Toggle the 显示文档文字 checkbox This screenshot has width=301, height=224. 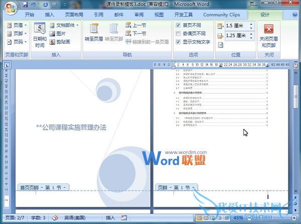[178, 42]
